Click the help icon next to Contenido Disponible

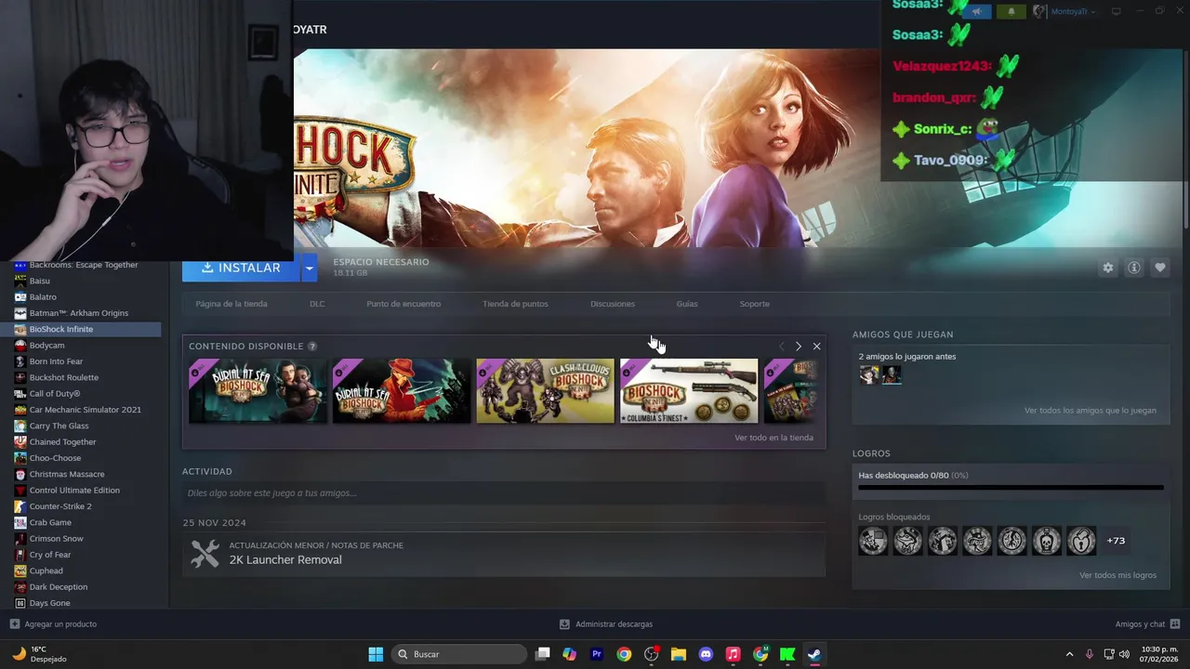(312, 347)
